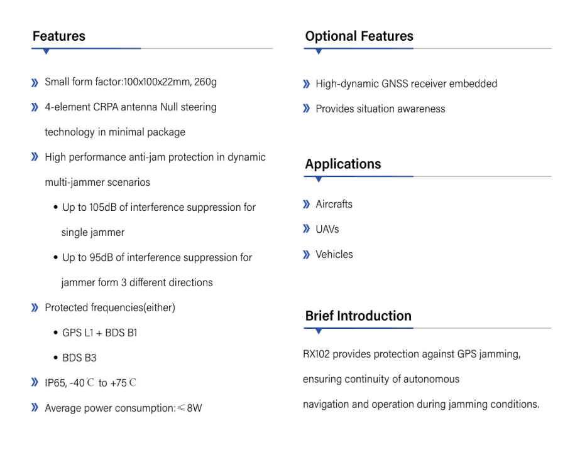The height and width of the screenshot is (470, 575).
Task: Click the chevron bullet beside UAVs
Action: [306, 229]
